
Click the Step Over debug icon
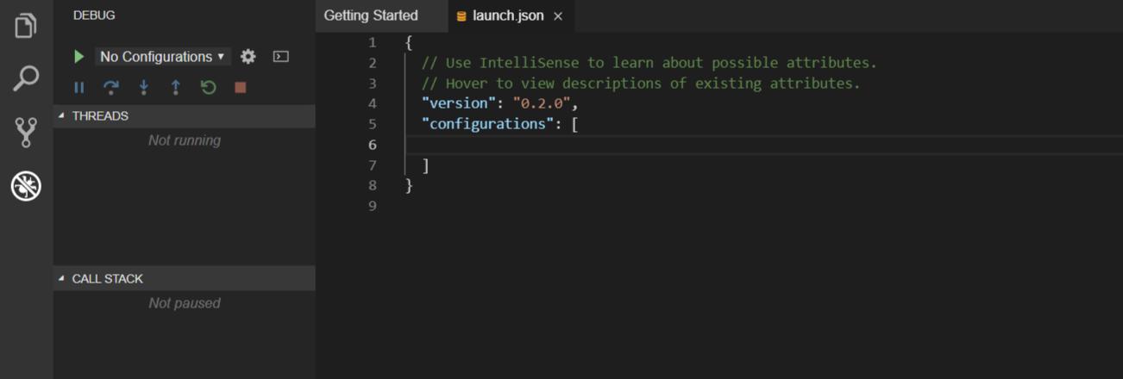coord(111,87)
